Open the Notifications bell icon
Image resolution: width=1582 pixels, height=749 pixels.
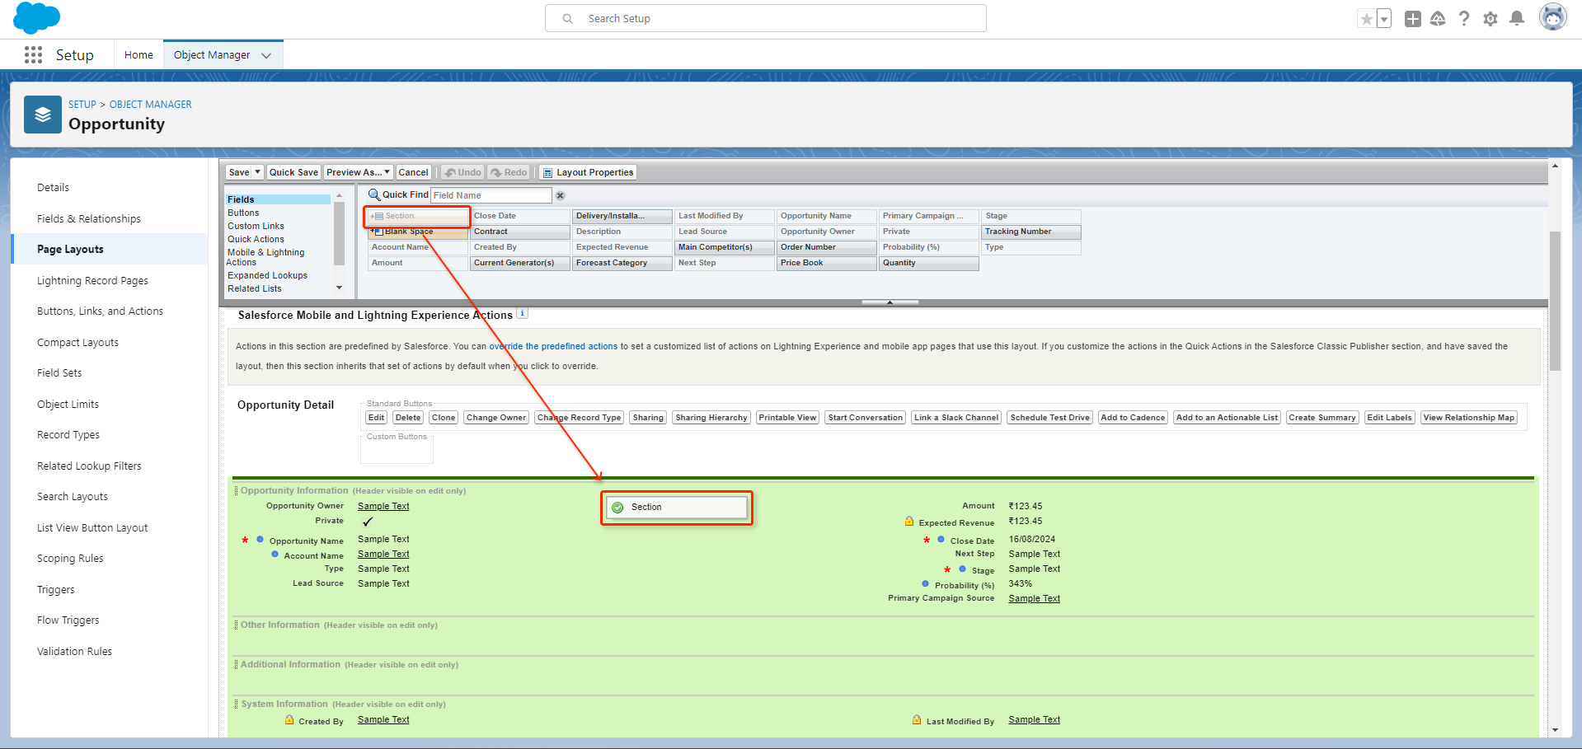(1517, 19)
